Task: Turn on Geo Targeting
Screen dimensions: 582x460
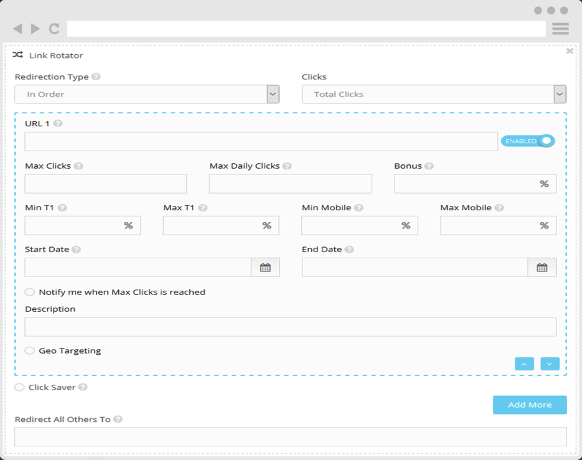Action: [x=29, y=350]
